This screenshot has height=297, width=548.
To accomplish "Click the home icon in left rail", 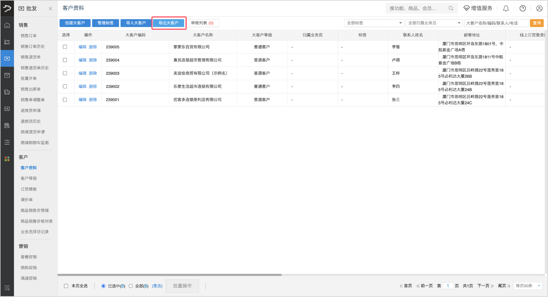I will 7,25.
